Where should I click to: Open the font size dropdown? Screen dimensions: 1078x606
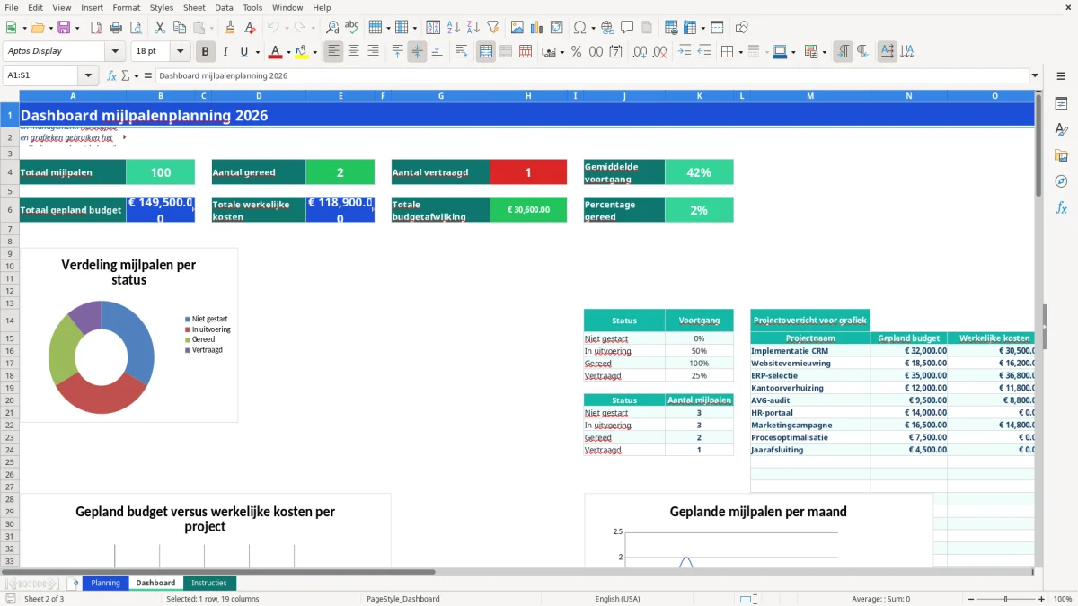(x=180, y=51)
